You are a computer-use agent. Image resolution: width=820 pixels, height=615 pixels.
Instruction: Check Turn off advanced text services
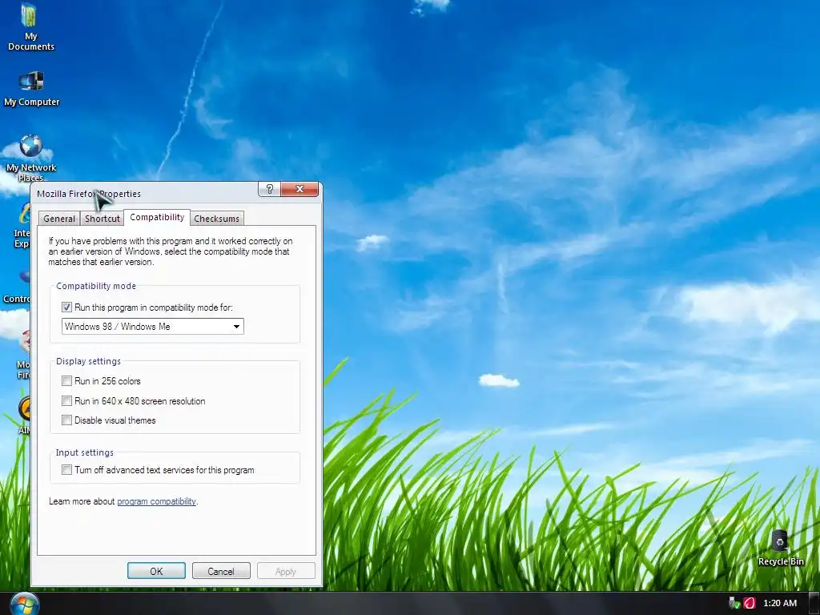pos(66,469)
